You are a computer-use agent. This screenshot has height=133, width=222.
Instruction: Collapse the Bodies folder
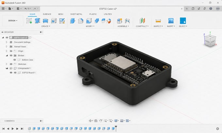[x=7, y=55]
